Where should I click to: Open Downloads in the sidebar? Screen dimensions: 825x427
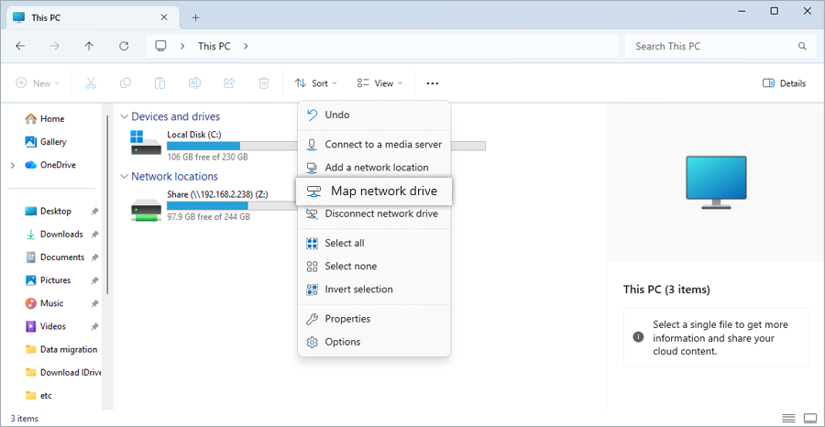pos(60,235)
